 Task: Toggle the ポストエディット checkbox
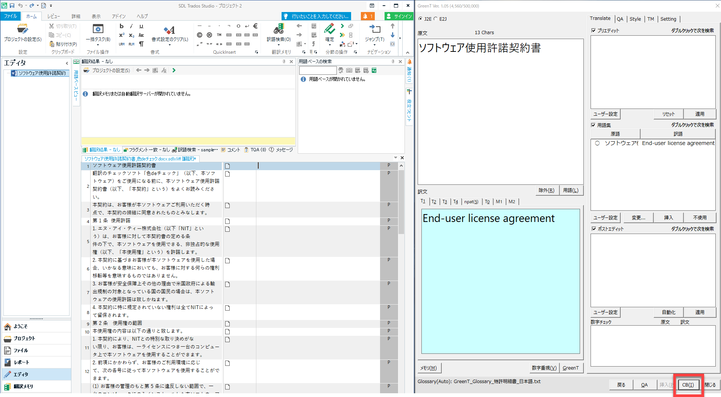point(594,229)
